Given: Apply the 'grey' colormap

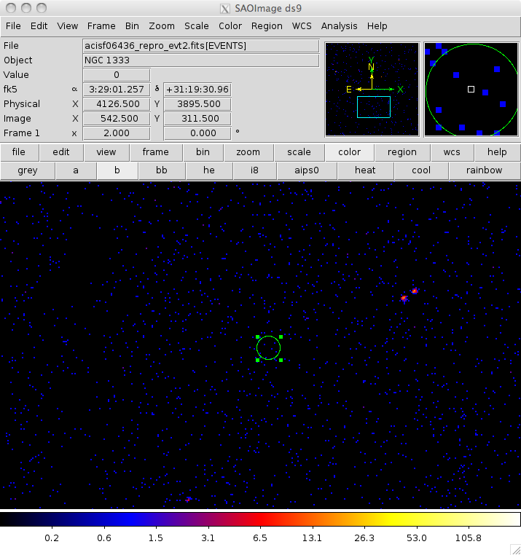Looking at the screenshot, I should click(x=28, y=170).
